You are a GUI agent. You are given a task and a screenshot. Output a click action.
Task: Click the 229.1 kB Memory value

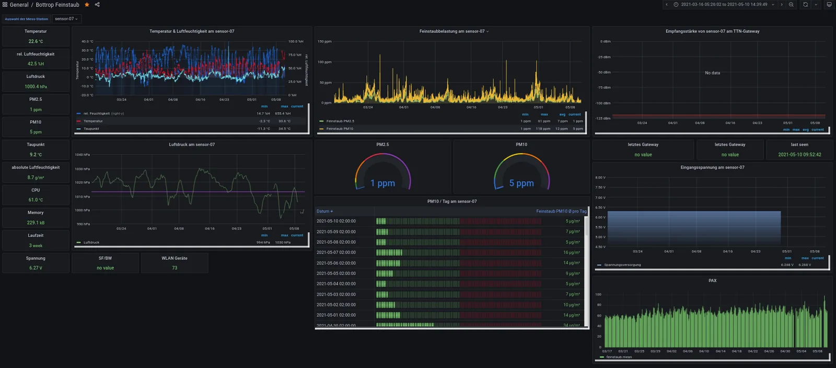[36, 222]
